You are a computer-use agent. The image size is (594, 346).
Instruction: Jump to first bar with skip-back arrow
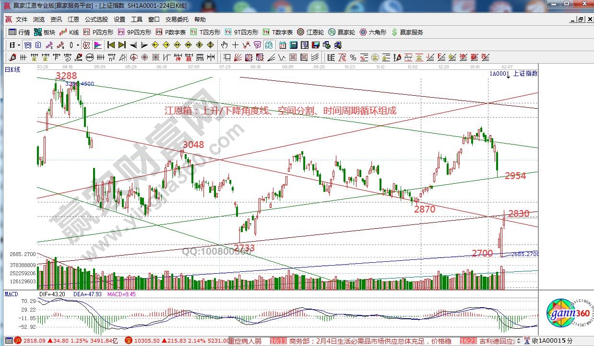(111, 45)
